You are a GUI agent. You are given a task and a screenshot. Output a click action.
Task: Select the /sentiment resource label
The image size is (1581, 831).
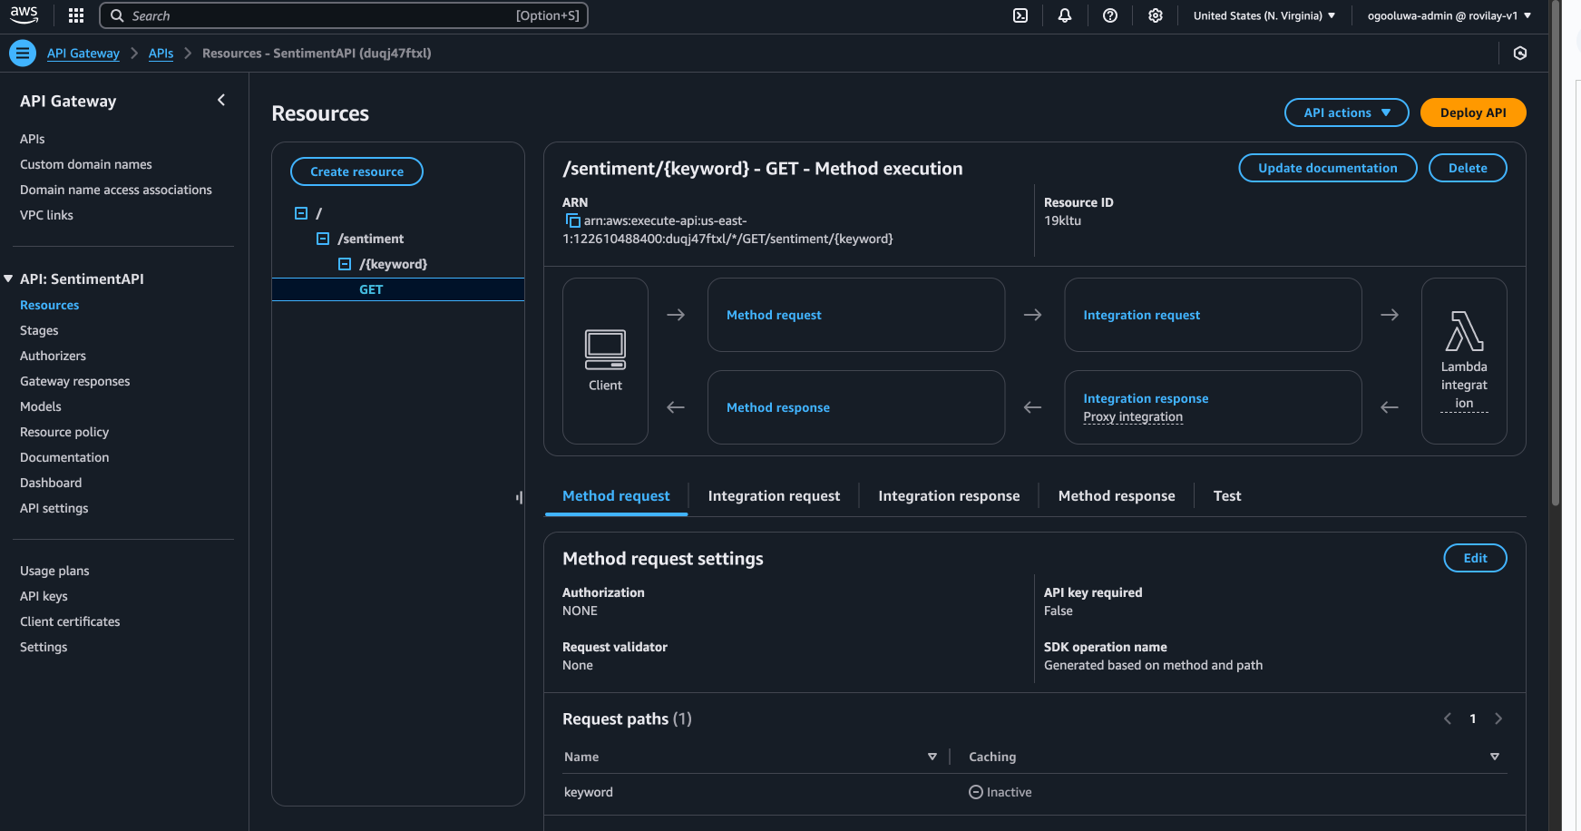371,239
